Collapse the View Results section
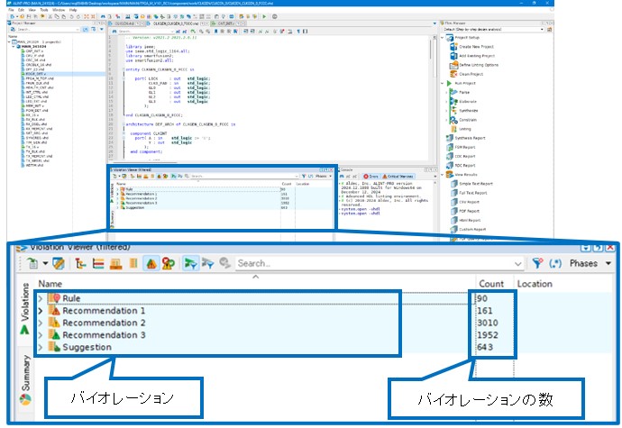 [443, 175]
